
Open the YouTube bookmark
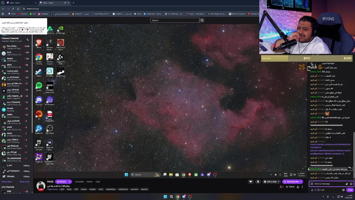(23, 14)
